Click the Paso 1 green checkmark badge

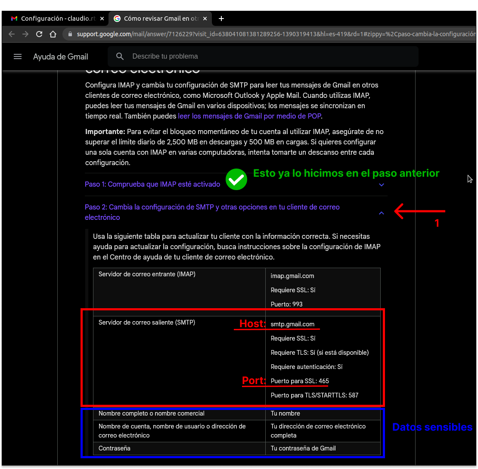click(236, 180)
